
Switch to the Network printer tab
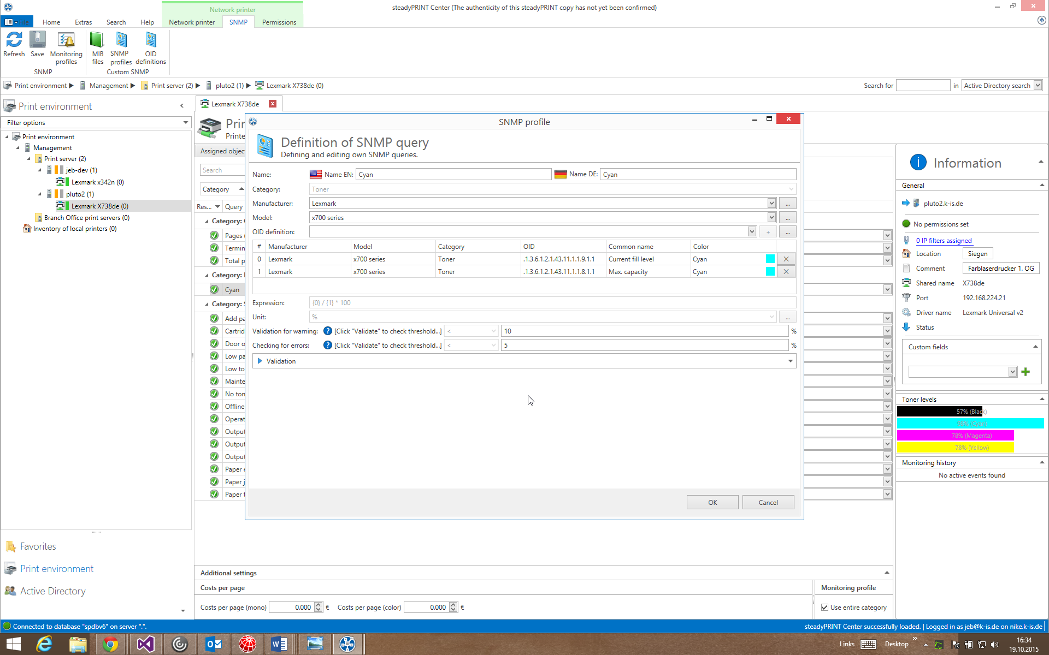click(192, 22)
